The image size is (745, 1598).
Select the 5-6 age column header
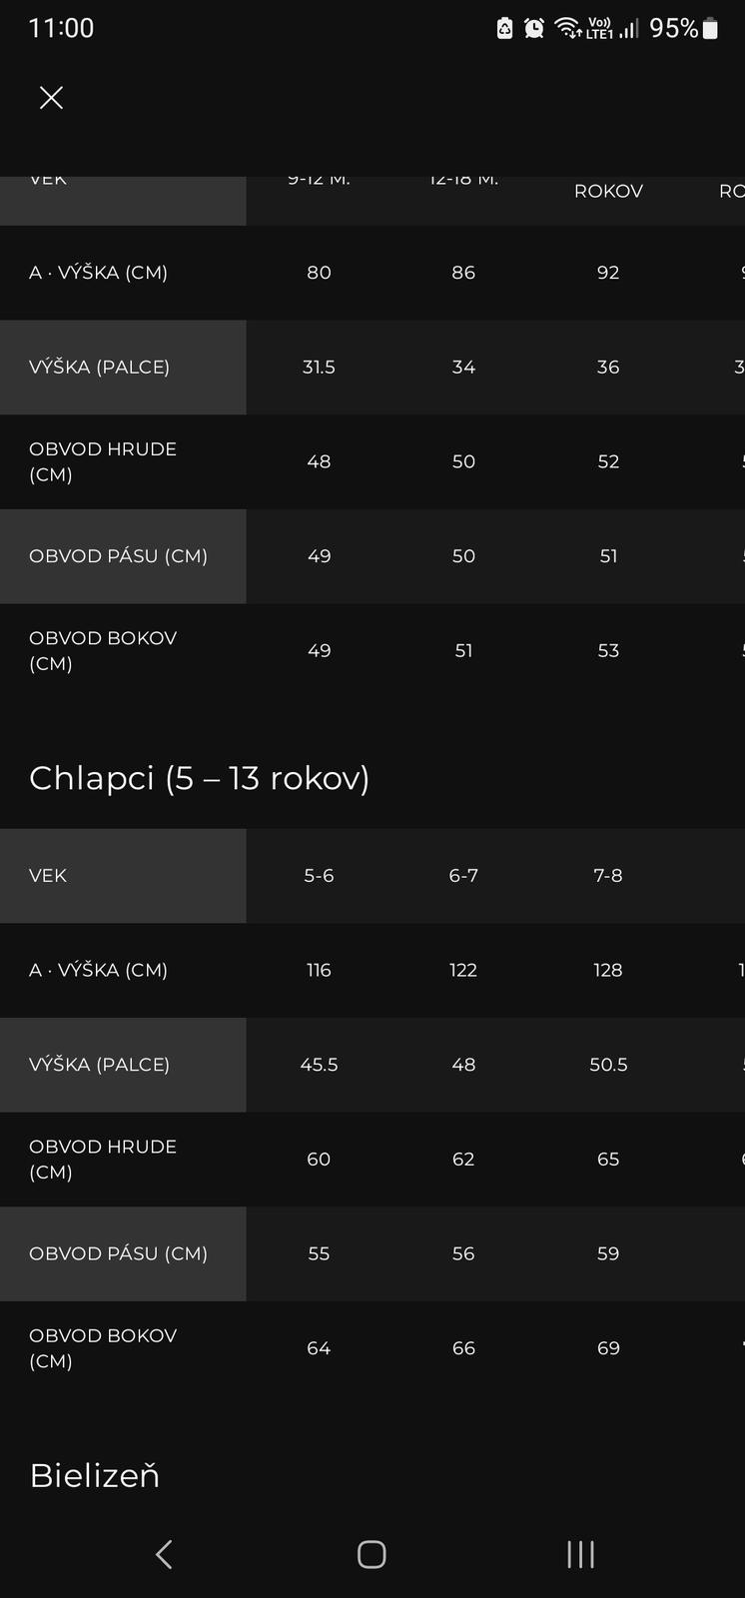[x=319, y=876]
